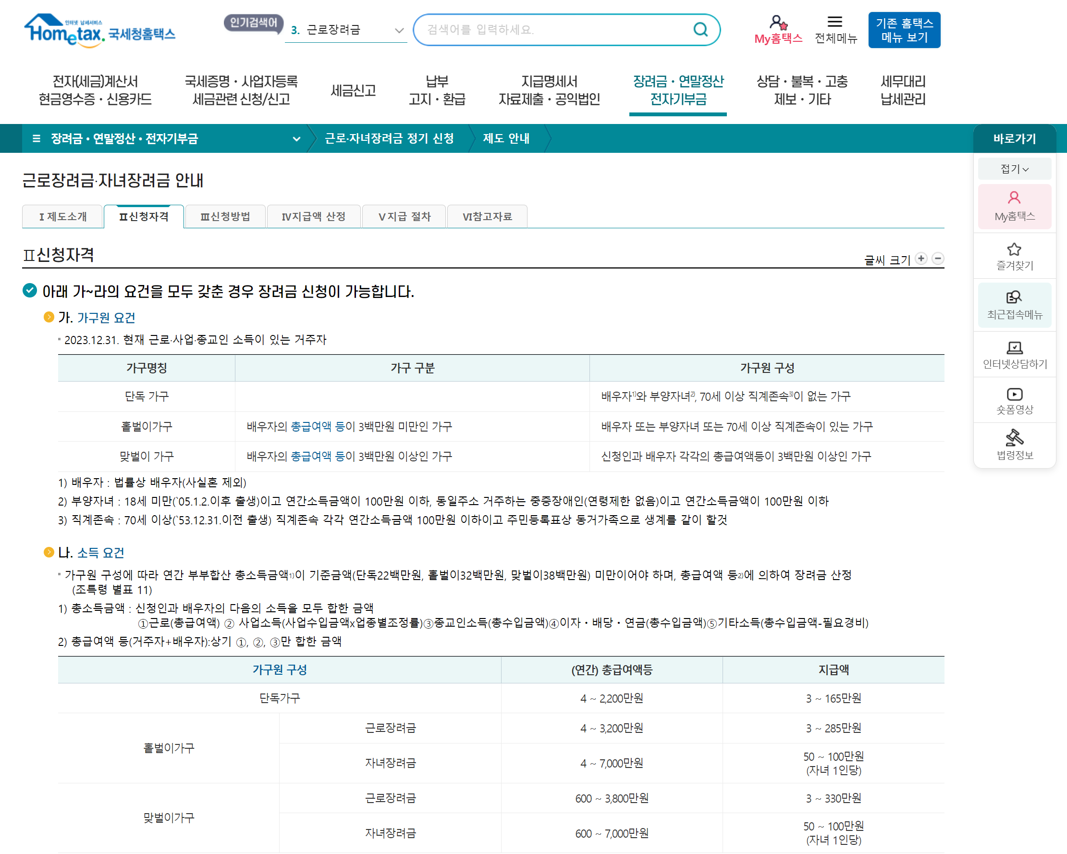Image resolution: width=1067 pixels, height=854 pixels.
Task: Switch to the Ⅲ신청방법 tab
Action: [x=225, y=216]
